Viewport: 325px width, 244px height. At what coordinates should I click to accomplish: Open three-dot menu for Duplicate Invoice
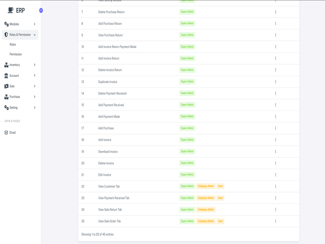(x=276, y=82)
